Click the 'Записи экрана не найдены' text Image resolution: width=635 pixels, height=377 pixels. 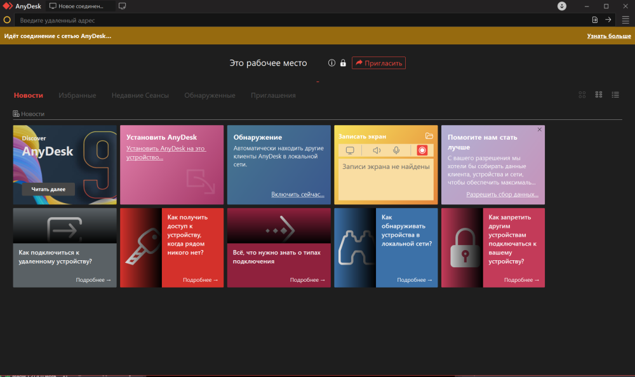coord(386,166)
